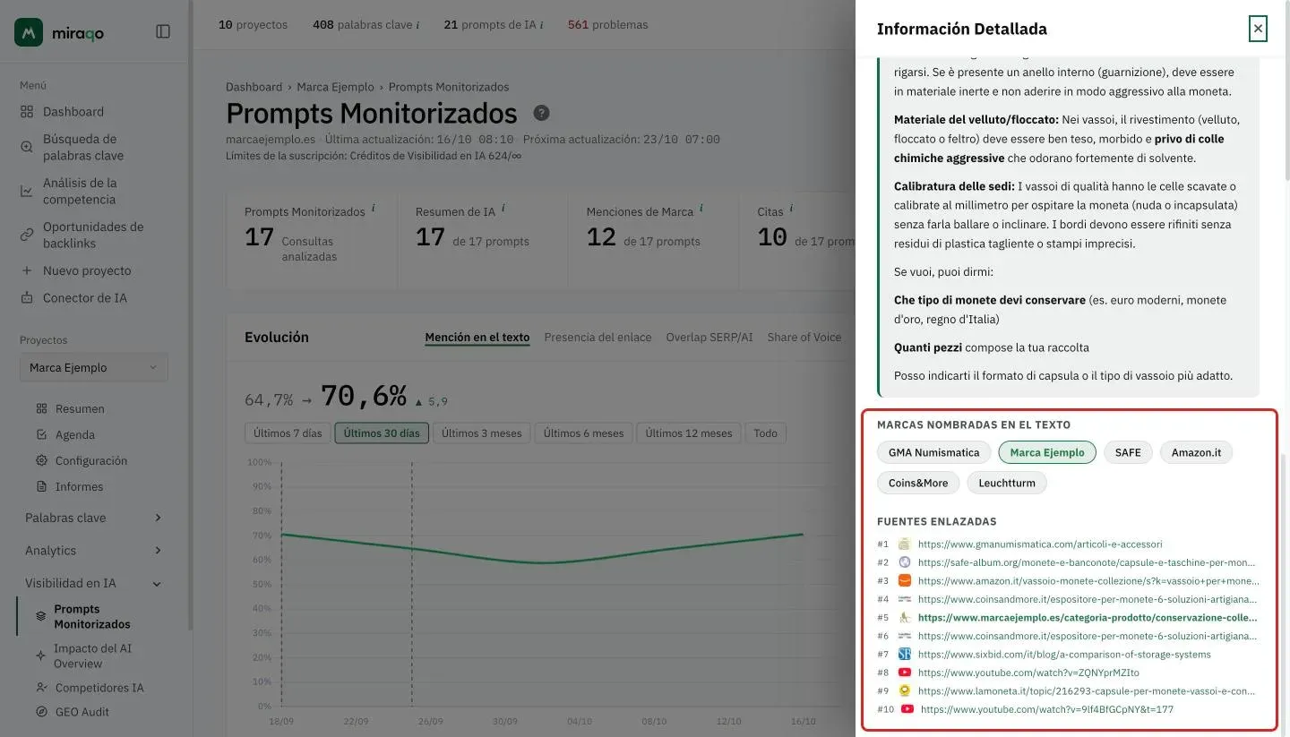Click the miraqo logo icon
This screenshot has height=737, width=1290.
[30, 32]
